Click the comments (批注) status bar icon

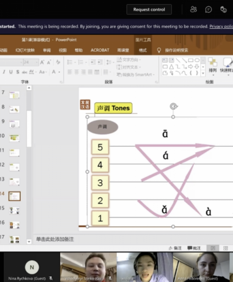point(194,248)
